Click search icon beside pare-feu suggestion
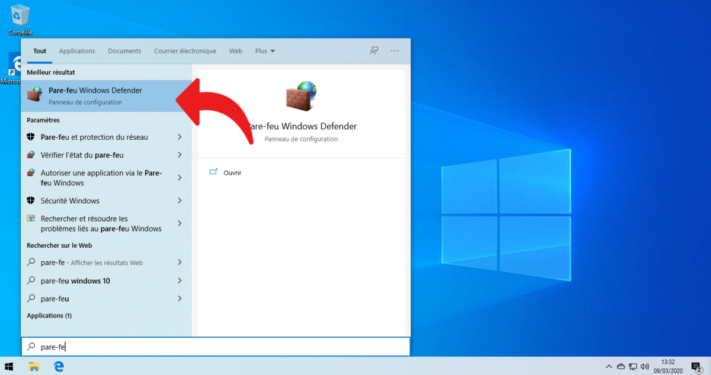Viewport: 711px width, 375px height. [31, 299]
